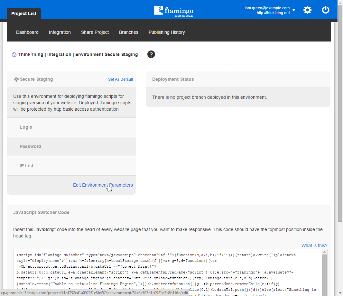Open Publishing History
This screenshot has width=343, height=296.
coord(167,32)
